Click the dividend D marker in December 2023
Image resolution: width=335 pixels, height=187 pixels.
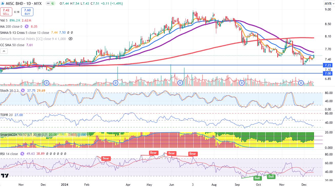coord(46,83)
